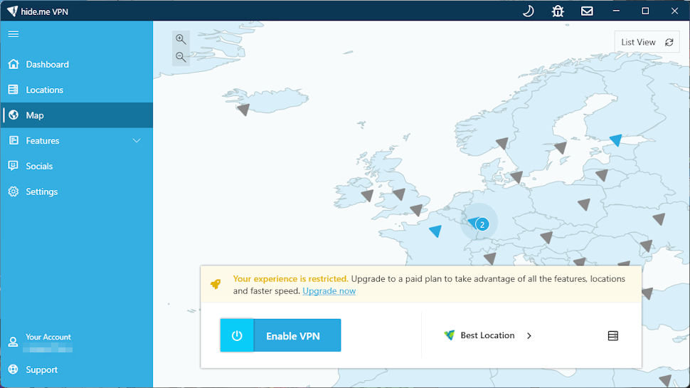Select the Norway server marker
The height and width of the screenshot is (388, 690).
click(x=502, y=143)
